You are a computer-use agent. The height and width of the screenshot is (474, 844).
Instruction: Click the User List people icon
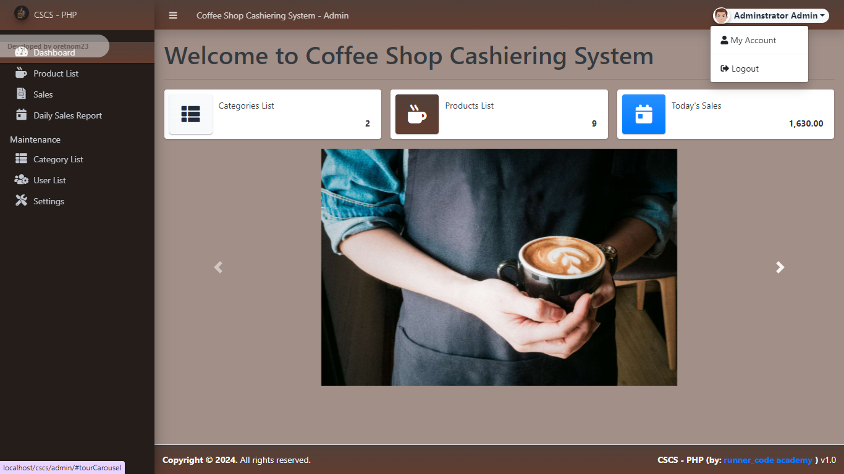click(x=22, y=180)
